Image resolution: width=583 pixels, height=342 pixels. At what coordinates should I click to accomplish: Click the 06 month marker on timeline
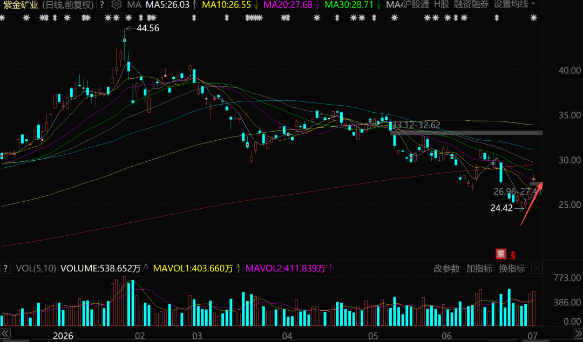(446, 336)
